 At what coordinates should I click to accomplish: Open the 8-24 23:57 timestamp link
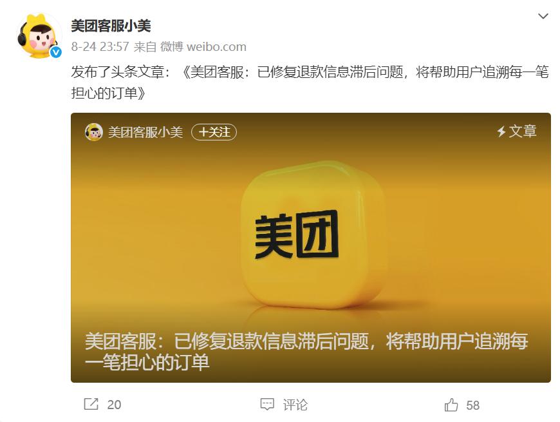(100, 46)
